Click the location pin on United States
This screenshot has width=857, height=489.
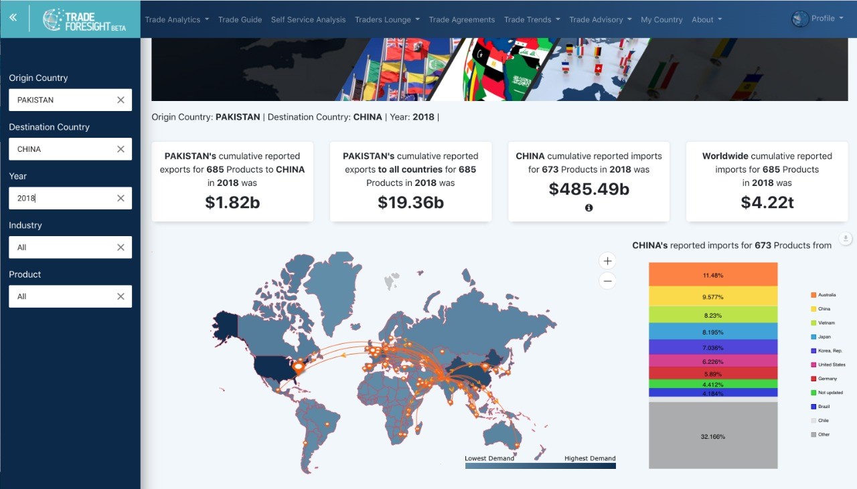coord(299,367)
